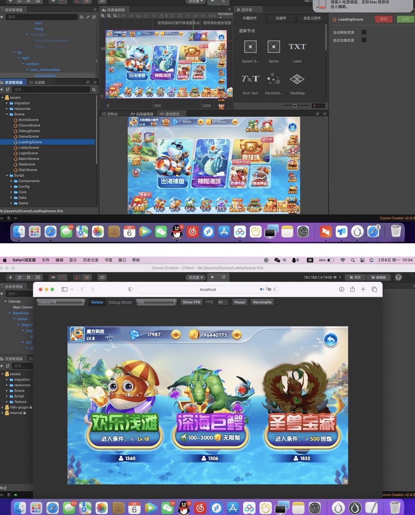Open the Huawei P9 device dropdown

pyautogui.click(x=61, y=302)
